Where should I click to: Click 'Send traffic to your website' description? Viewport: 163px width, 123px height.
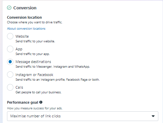tap(35, 41)
